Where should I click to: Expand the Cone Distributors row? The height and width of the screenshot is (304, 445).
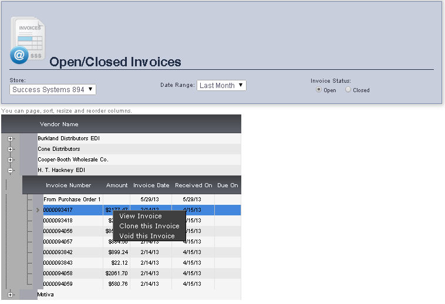(x=10, y=149)
